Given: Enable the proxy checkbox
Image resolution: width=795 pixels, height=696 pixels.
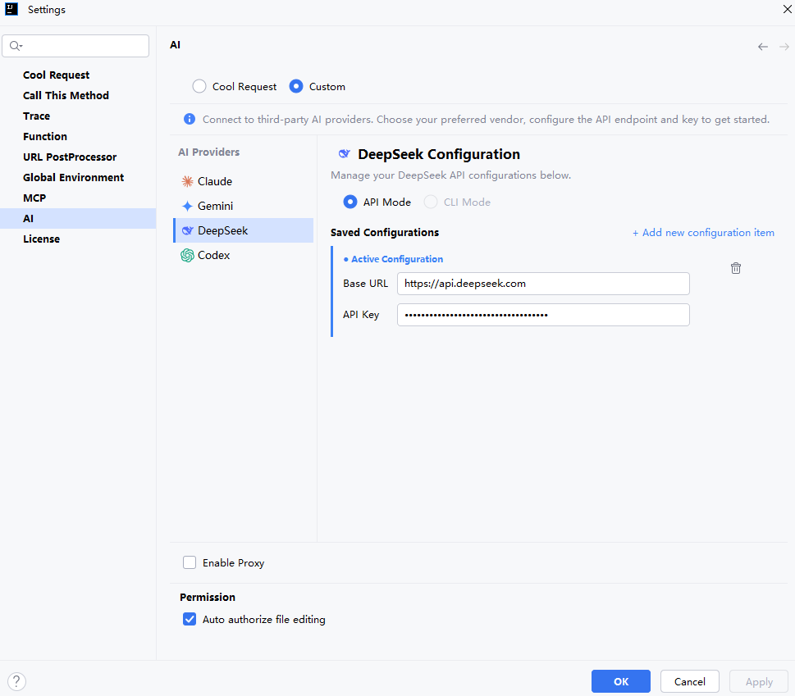Looking at the screenshot, I should [190, 562].
